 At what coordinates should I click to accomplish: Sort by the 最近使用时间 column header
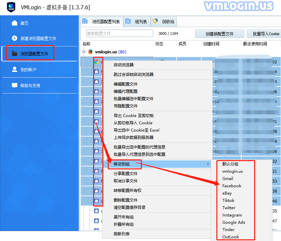(255, 44)
